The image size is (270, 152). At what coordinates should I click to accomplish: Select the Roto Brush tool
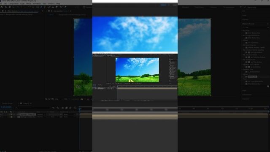coord(61,7)
